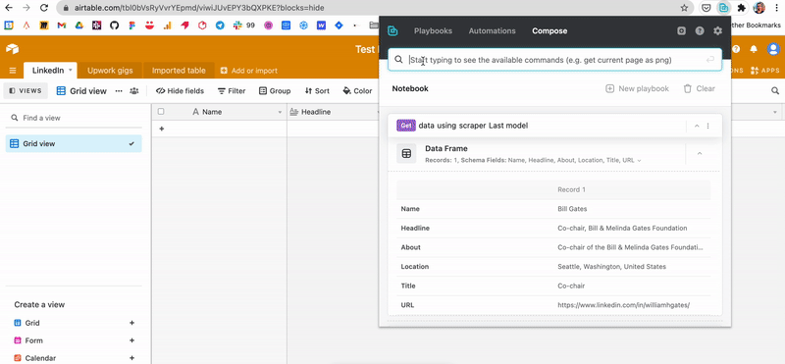
Task: Click the LinkedIn URL value in record
Action: click(624, 305)
